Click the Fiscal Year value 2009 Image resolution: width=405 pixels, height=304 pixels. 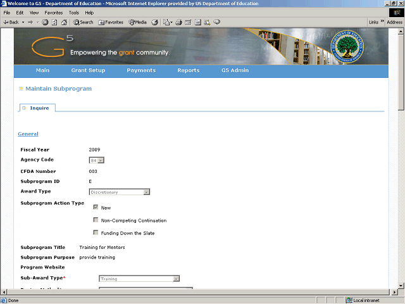(94, 149)
